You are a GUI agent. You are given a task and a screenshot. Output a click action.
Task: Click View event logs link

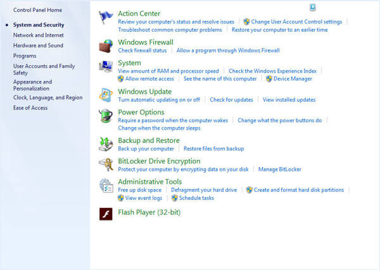tap(144, 198)
